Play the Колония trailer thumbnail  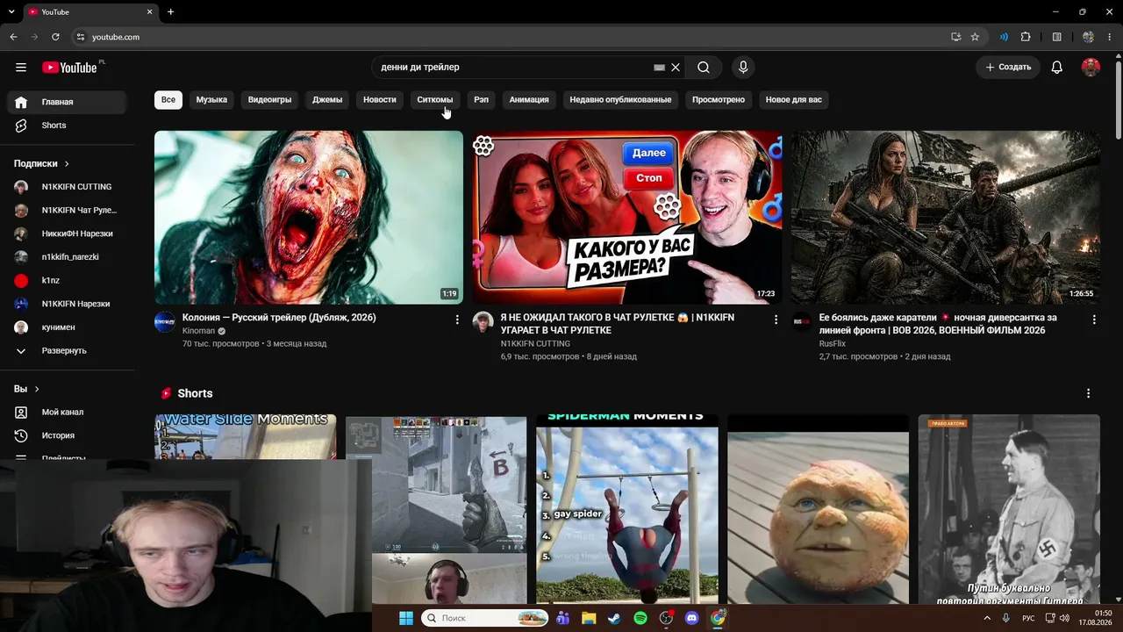[x=309, y=218]
